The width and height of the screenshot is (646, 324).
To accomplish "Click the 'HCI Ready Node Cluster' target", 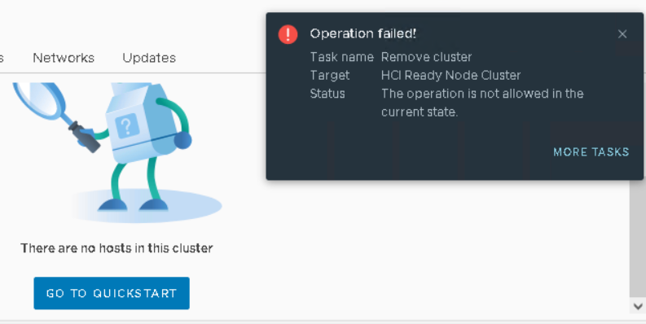I will (450, 76).
